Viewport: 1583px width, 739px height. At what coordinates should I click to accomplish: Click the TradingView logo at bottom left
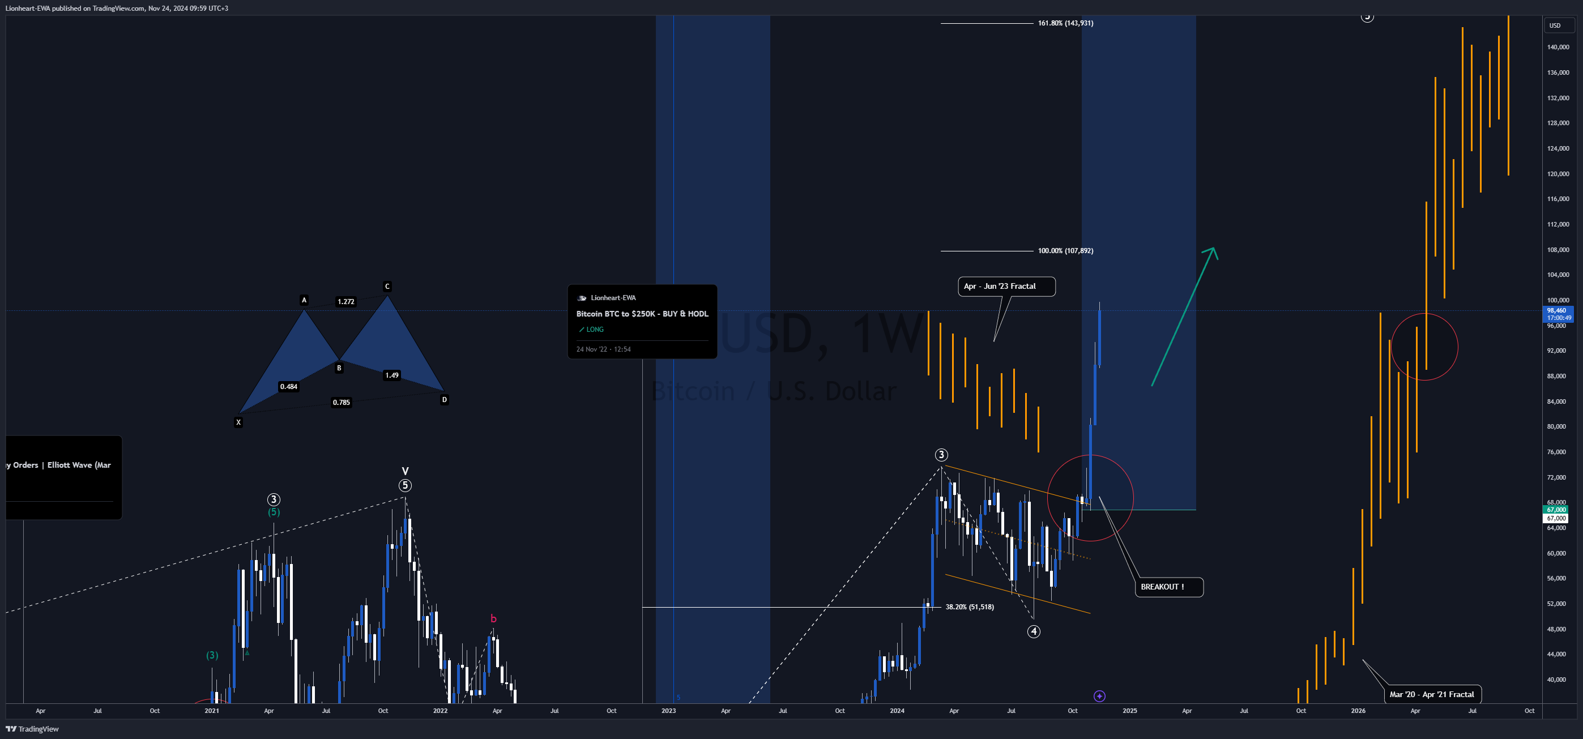[x=32, y=729]
